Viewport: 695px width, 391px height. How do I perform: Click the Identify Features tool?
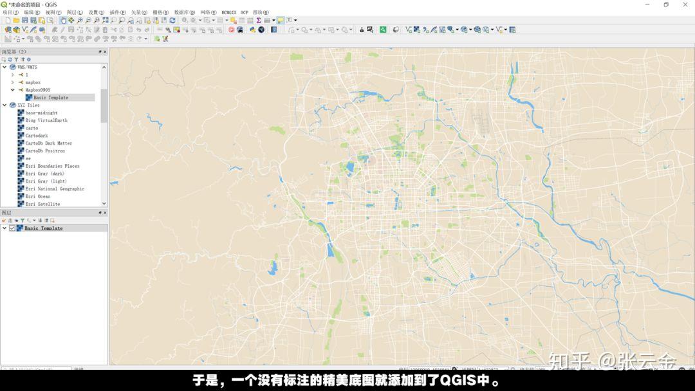[185, 20]
